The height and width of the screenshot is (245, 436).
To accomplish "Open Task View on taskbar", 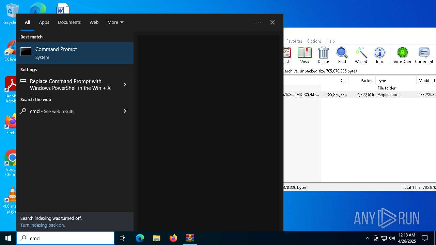I will 123,238.
